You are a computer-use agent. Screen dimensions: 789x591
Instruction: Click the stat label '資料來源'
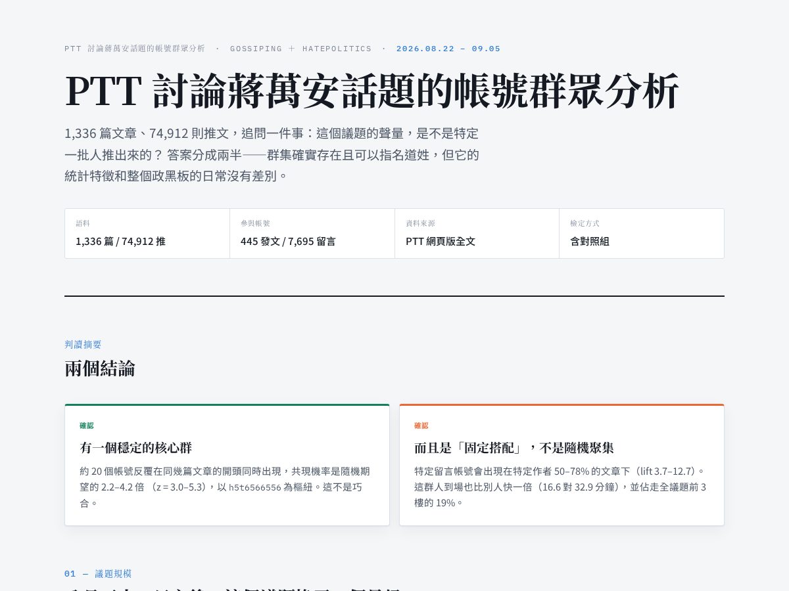(420, 223)
